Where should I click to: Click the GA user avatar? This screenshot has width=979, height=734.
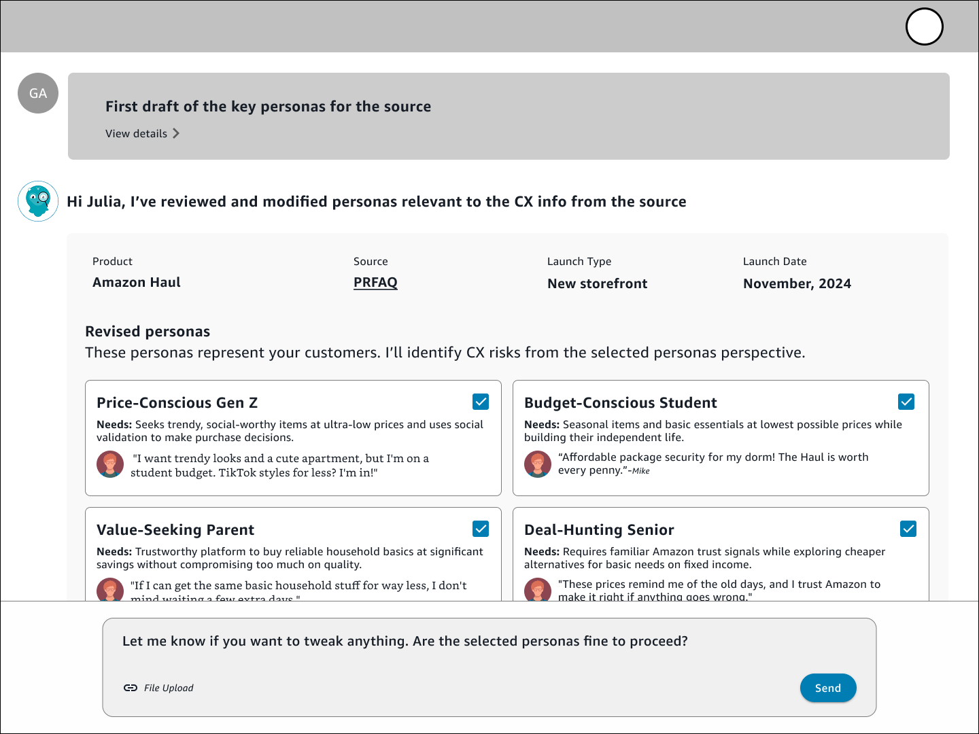pos(38,93)
